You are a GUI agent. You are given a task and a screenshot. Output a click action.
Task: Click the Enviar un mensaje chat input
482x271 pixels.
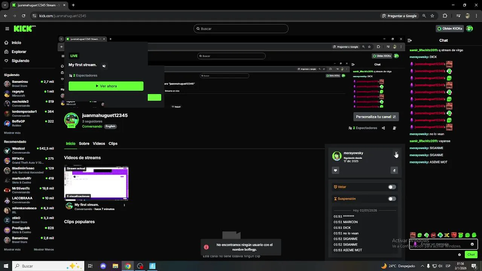pos(444,244)
